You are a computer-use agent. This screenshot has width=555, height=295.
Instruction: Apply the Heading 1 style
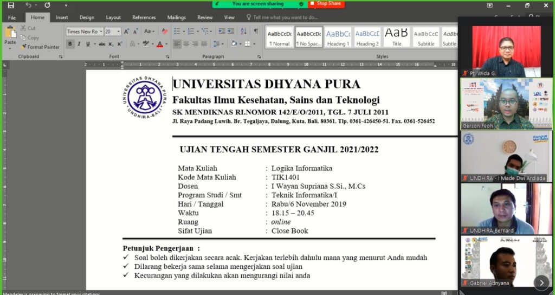(x=338, y=37)
